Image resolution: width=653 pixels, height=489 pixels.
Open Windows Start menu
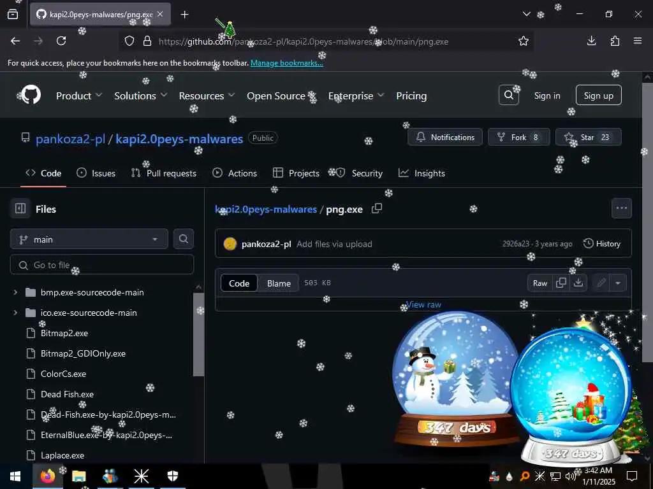coord(15,476)
